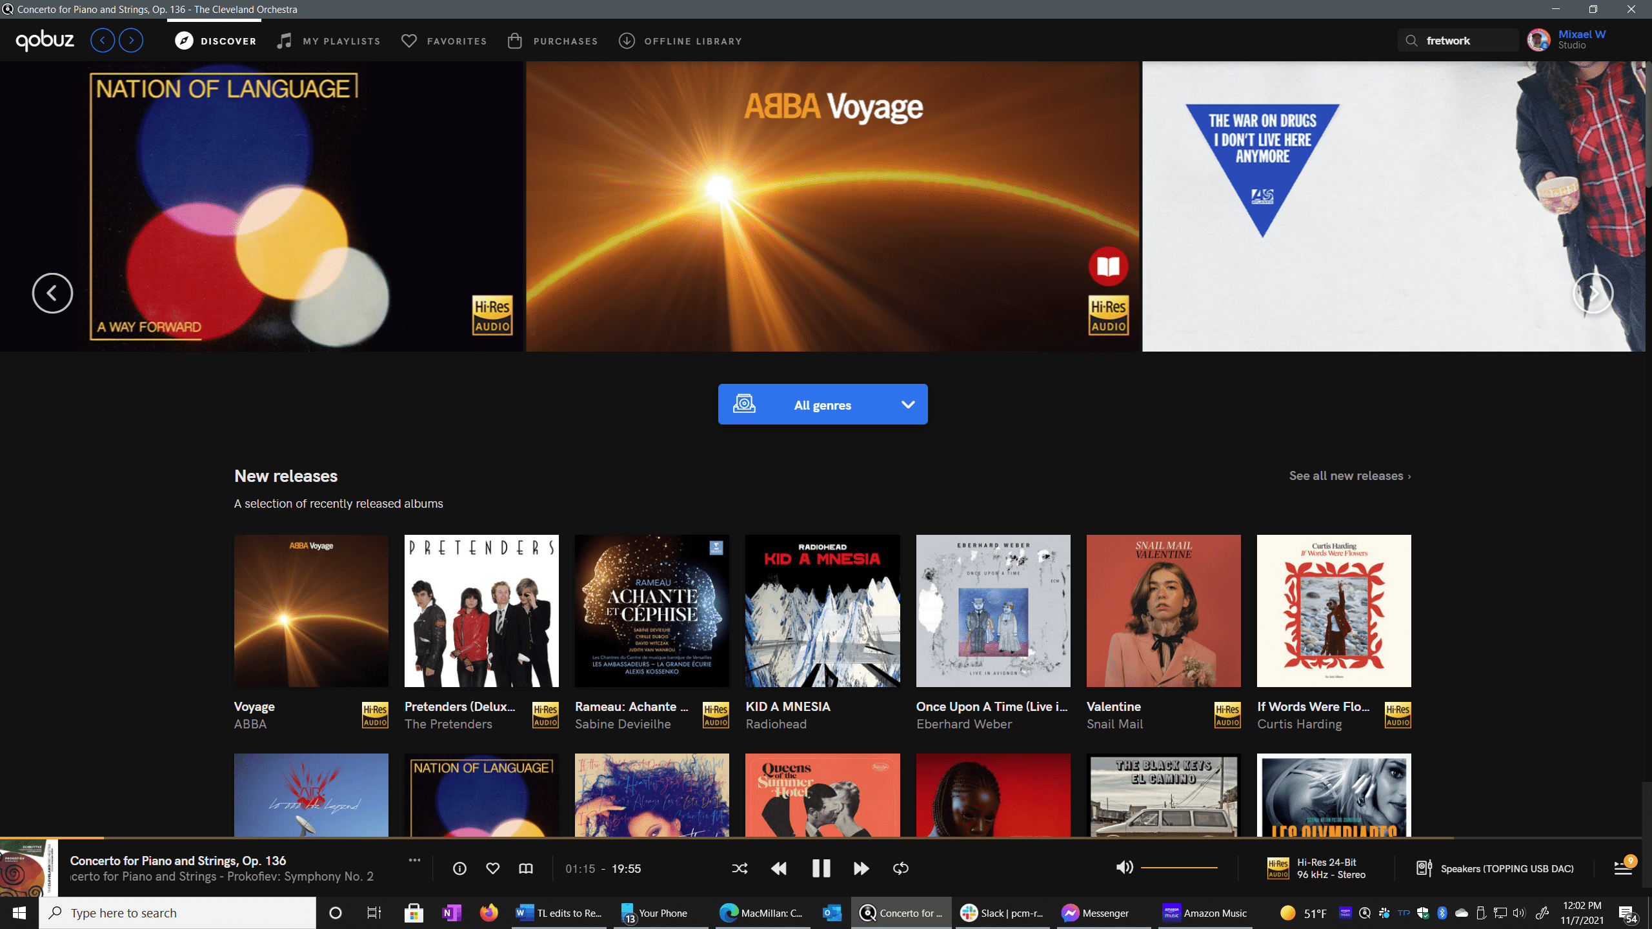Show next carousel banner
Image resolution: width=1652 pixels, height=929 pixels.
tap(1593, 293)
